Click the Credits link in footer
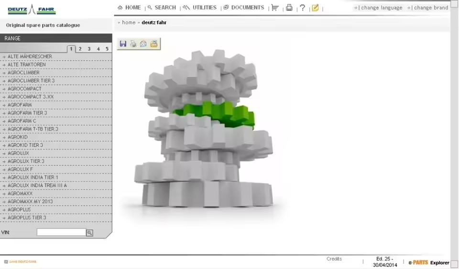 point(334,259)
